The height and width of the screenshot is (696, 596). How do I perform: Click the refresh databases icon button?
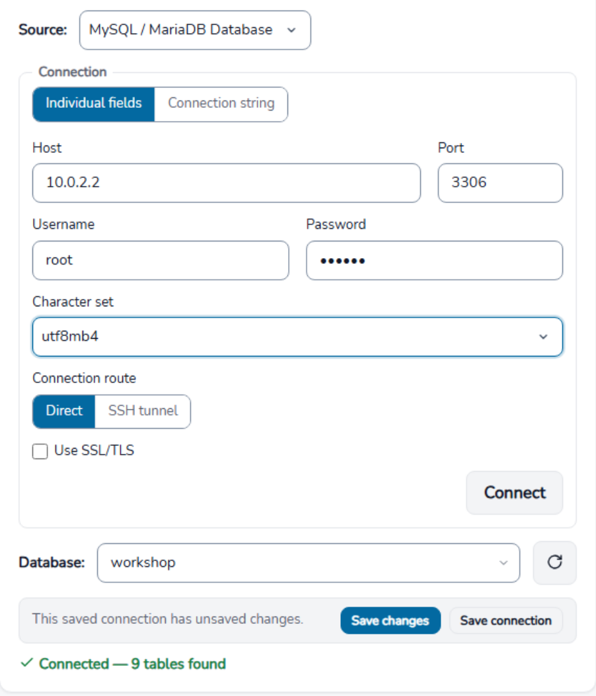coord(554,562)
